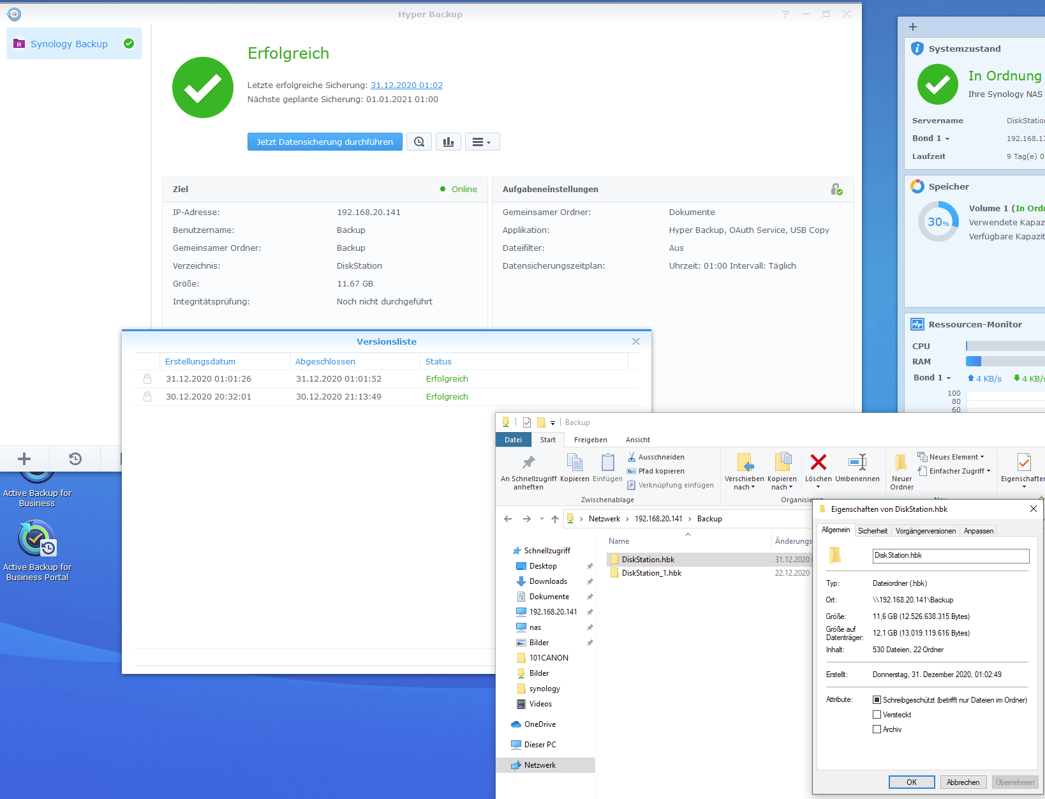The image size is (1045, 799).
Task: Open Downloads in Schnellzugriff
Action: (x=548, y=581)
